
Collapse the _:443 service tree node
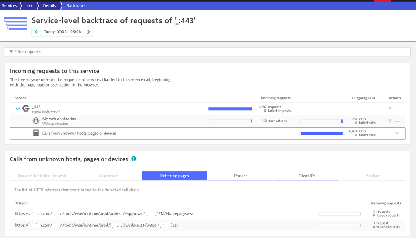(x=17, y=109)
